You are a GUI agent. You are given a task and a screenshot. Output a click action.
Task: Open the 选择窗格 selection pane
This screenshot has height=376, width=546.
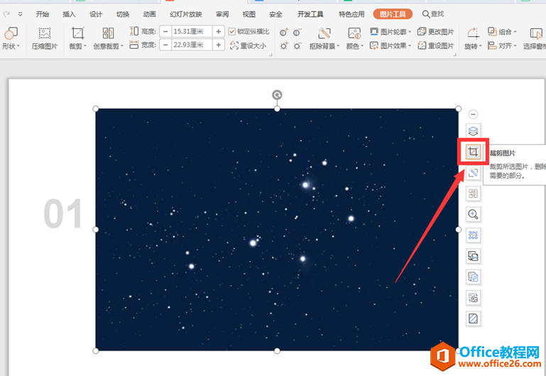pyautogui.click(x=534, y=38)
